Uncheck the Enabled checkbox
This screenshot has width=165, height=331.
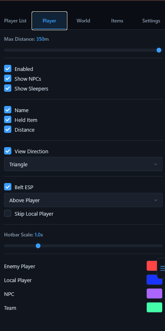click(8, 68)
